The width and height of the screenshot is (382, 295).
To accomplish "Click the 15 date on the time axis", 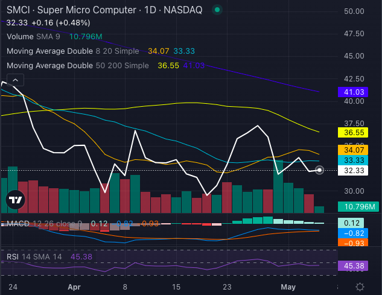I will pos(176,287).
